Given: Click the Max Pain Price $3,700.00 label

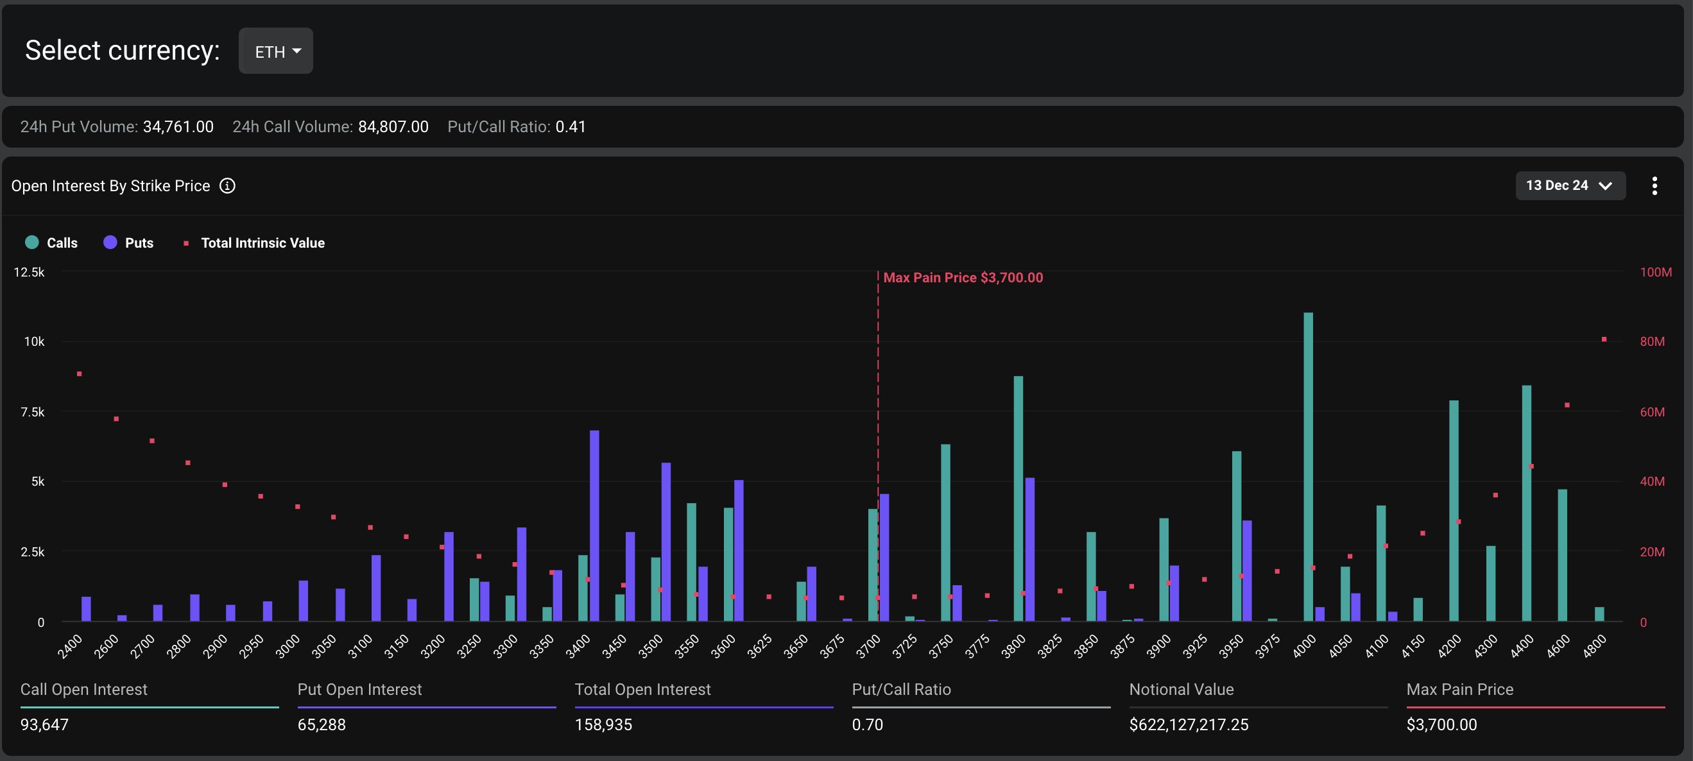Looking at the screenshot, I should click(962, 278).
